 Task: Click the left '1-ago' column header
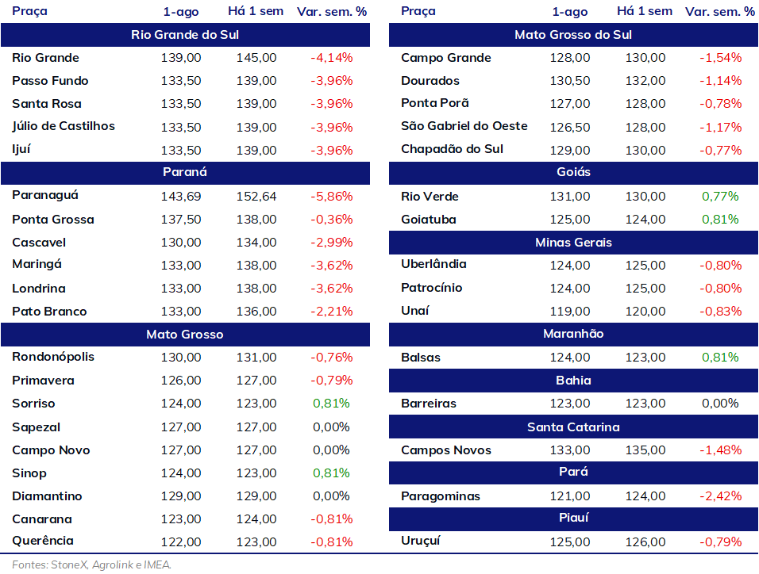tap(180, 12)
